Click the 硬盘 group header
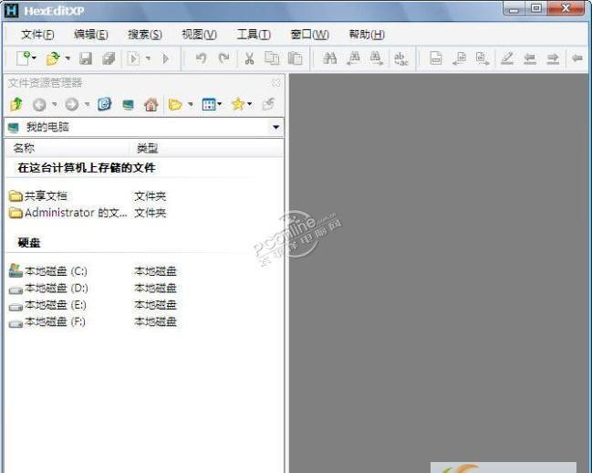 coord(29,243)
